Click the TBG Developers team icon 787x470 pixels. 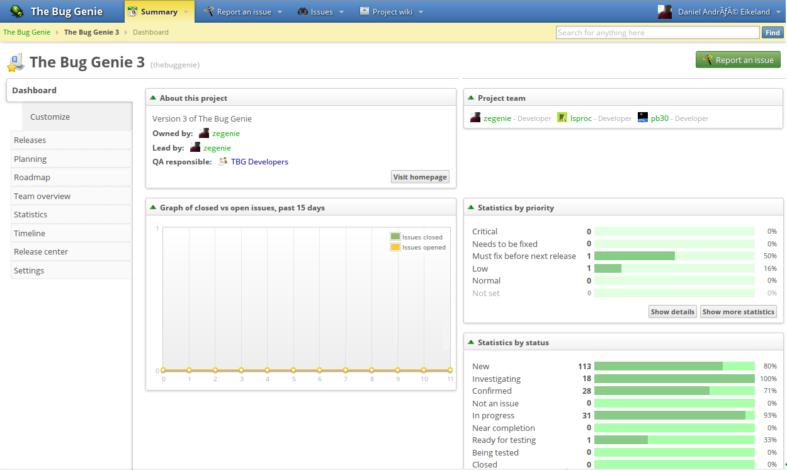pos(222,161)
